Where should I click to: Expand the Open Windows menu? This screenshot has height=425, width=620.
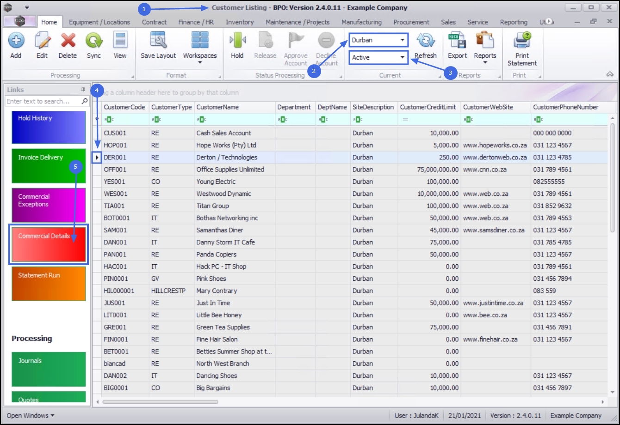coord(30,416)
